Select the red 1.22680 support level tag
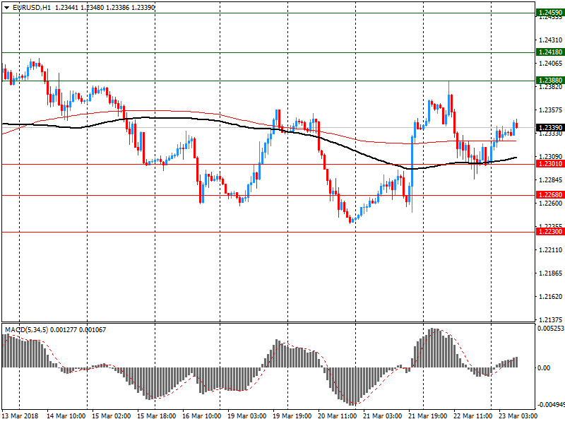565x424 pixels. pyautogui.click(x=549, y=195)
